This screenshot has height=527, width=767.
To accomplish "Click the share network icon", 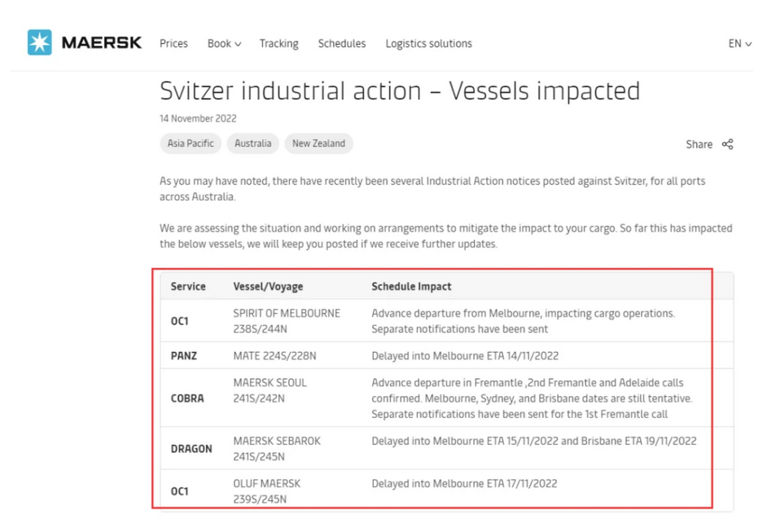I will click(727, 144).
